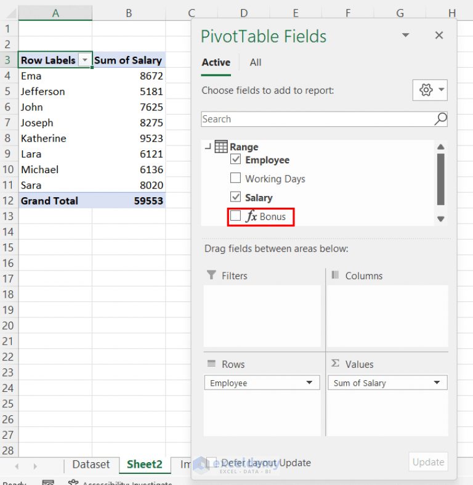Open the Employee field dropdown in Rows

click(309, 383)
